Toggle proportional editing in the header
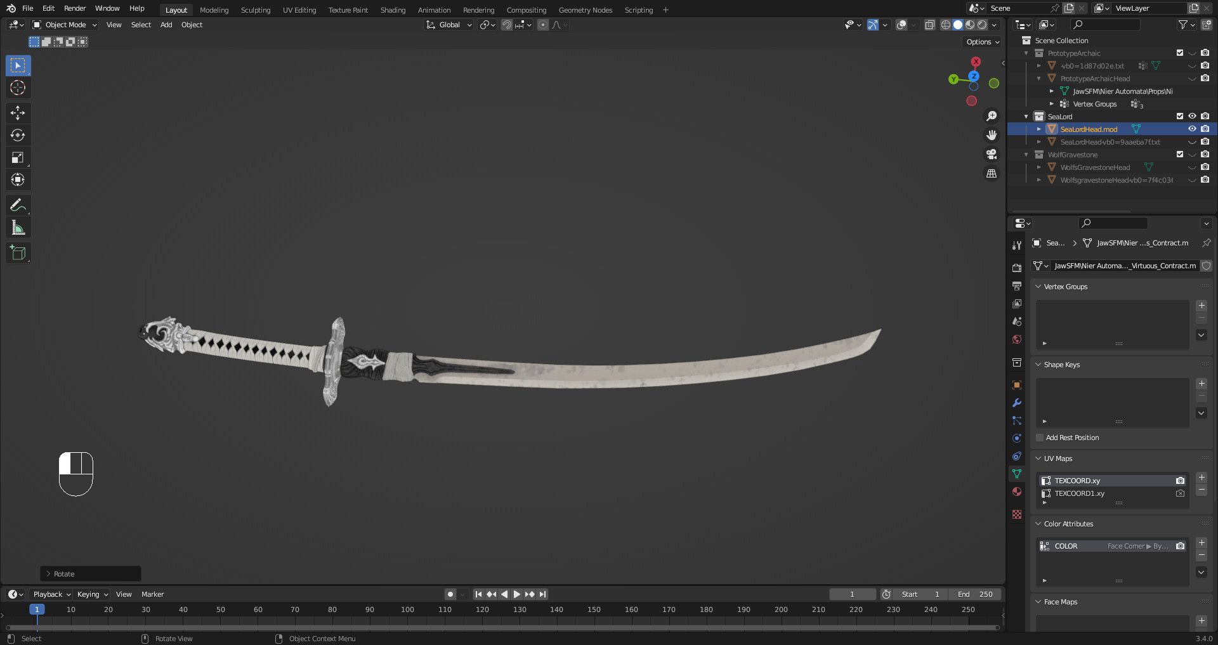This screenshot has height=645, width=1218. [x=543, y=25]
